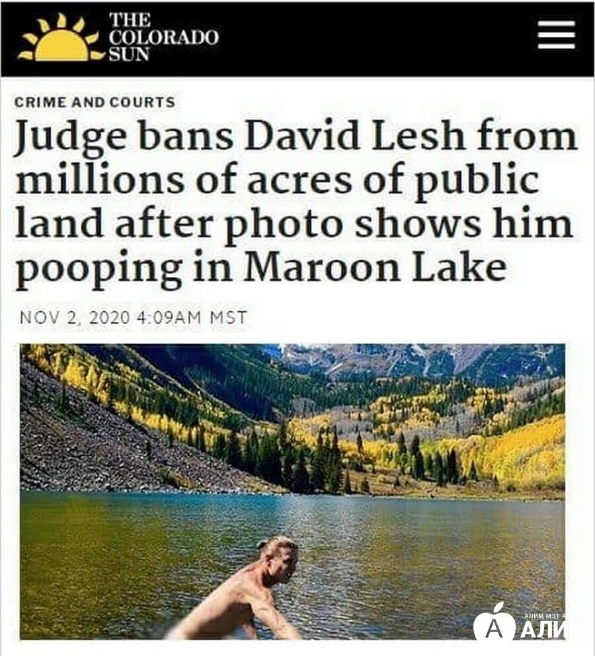
Task: Click the white apple watermark icon
Action: tap(495, 622)
